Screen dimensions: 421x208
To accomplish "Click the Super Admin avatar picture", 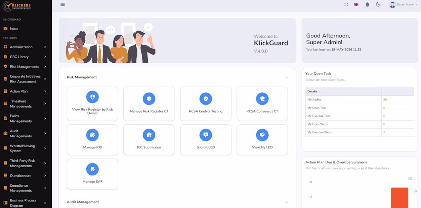I will pos(392,5).
